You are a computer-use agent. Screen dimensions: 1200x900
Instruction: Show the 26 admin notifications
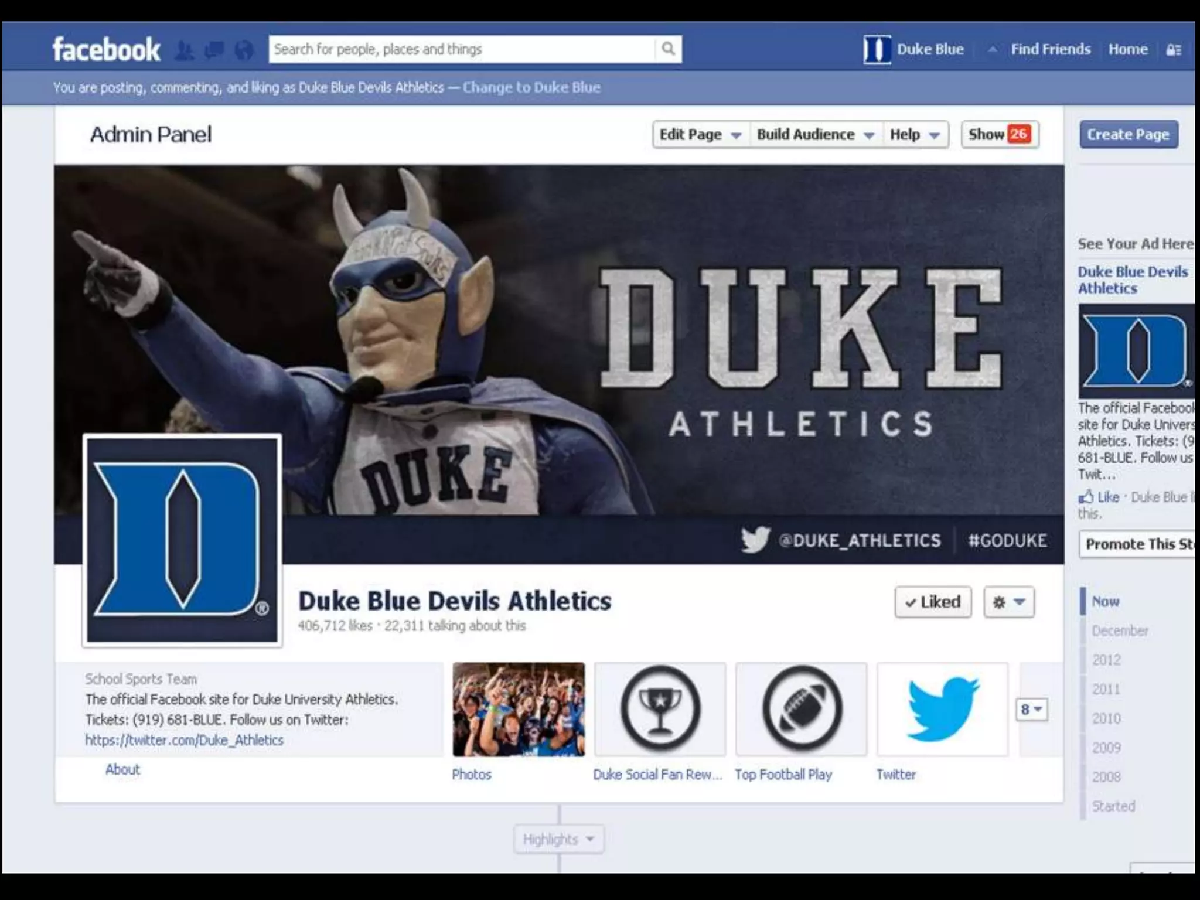pyautogui.click(x=1000, y=135)
